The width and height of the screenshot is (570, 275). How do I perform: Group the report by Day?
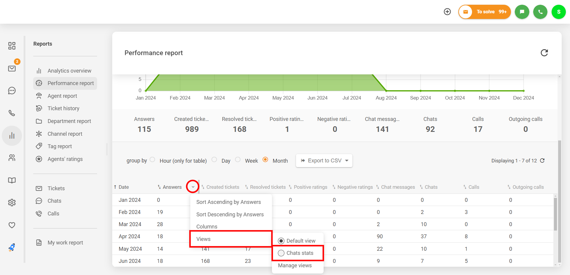click(214, 160)
